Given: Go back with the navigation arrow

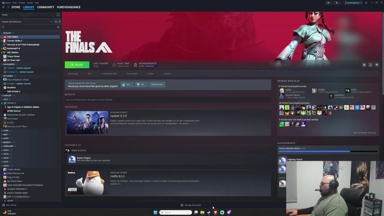Looking at the screenshot, I should [x=4, y=7].
